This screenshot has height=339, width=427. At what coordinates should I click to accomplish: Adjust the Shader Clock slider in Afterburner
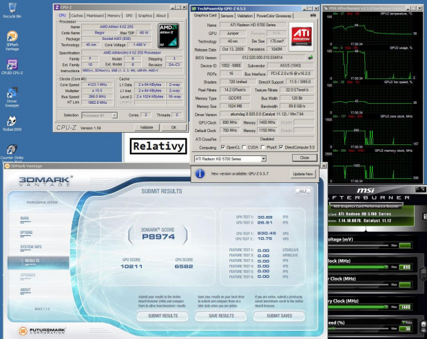pyautogui.click(x=358, y=285)
